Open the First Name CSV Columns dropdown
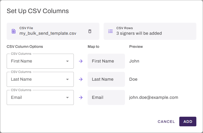 (x=40, y=61)
